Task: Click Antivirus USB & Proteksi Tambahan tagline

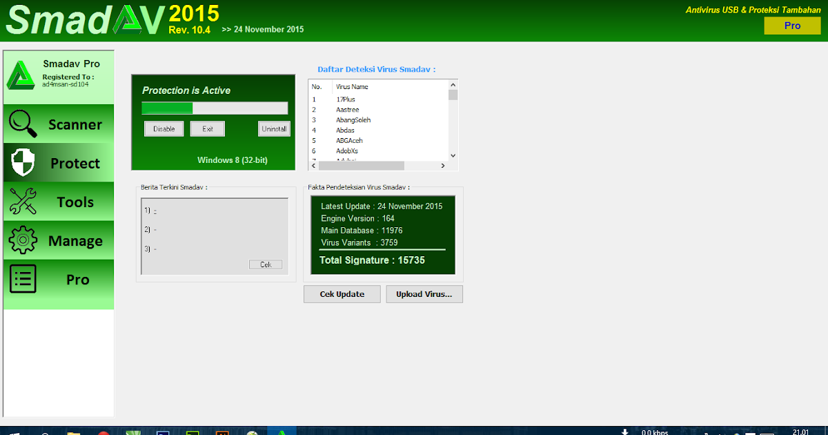Action: coord(753,10)
